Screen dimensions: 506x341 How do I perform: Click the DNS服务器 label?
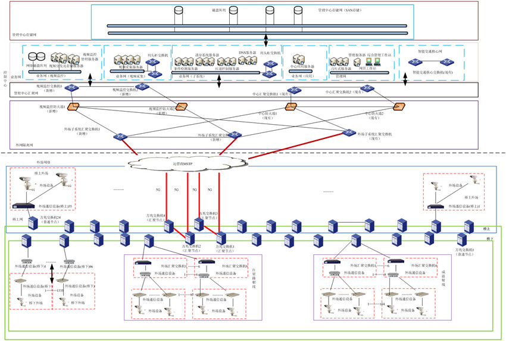(247, 52)
